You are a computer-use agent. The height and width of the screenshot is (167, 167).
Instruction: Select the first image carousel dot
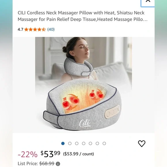(x=63, y=143)
